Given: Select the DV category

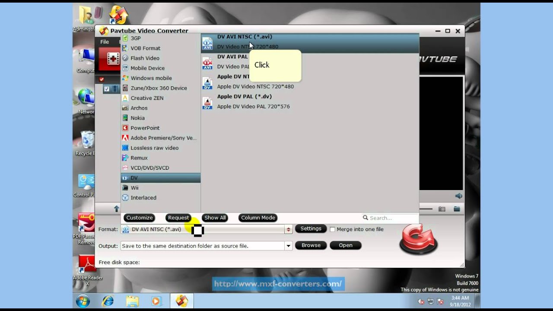Looking at the screenshot, I should (161, 178).
